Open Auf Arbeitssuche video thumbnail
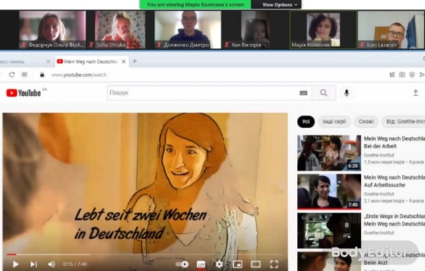The height and width of the screenshot is (271, 425). pyautogui.click(x=329, y=191)
